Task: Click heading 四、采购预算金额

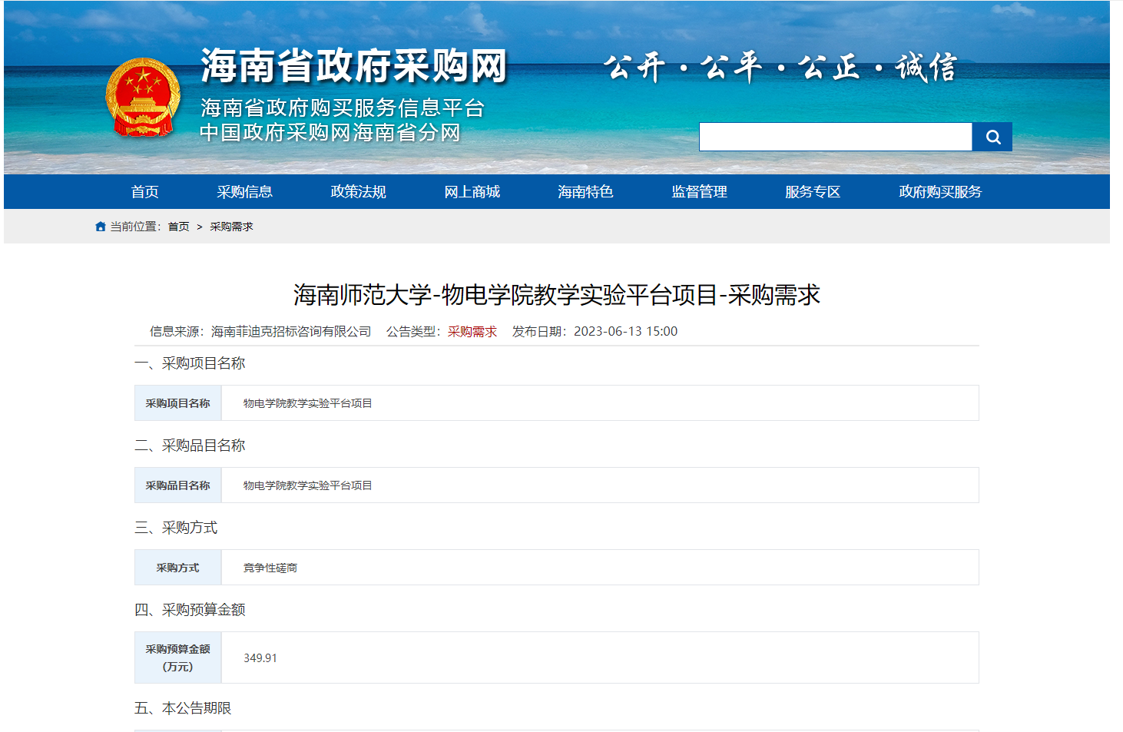Action: [190, 610]
